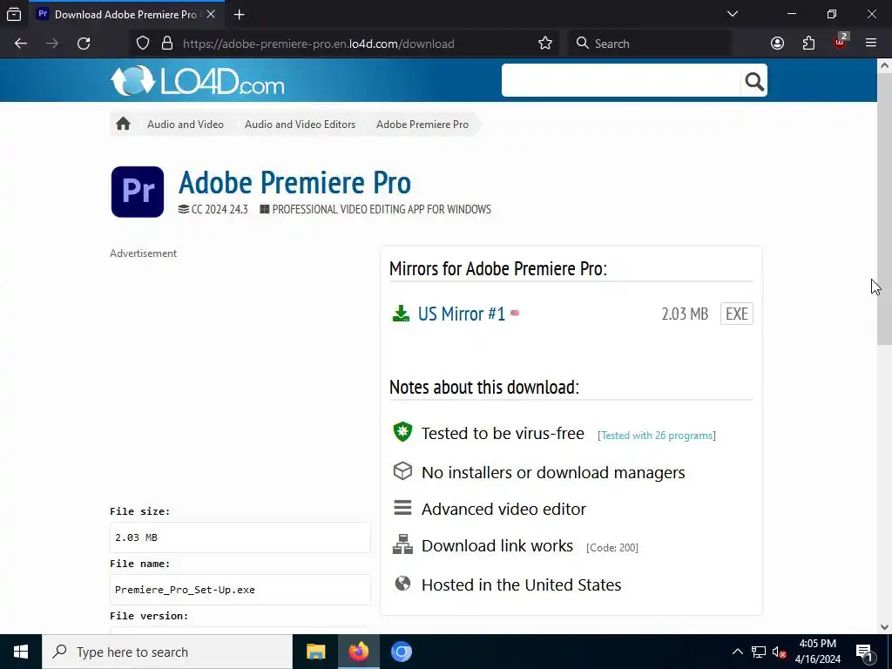Click the page vertical scrollbar thumb

(884, 208)
